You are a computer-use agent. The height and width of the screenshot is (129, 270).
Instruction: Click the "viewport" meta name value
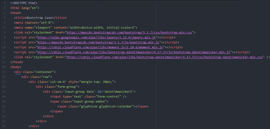pos(43,28)
